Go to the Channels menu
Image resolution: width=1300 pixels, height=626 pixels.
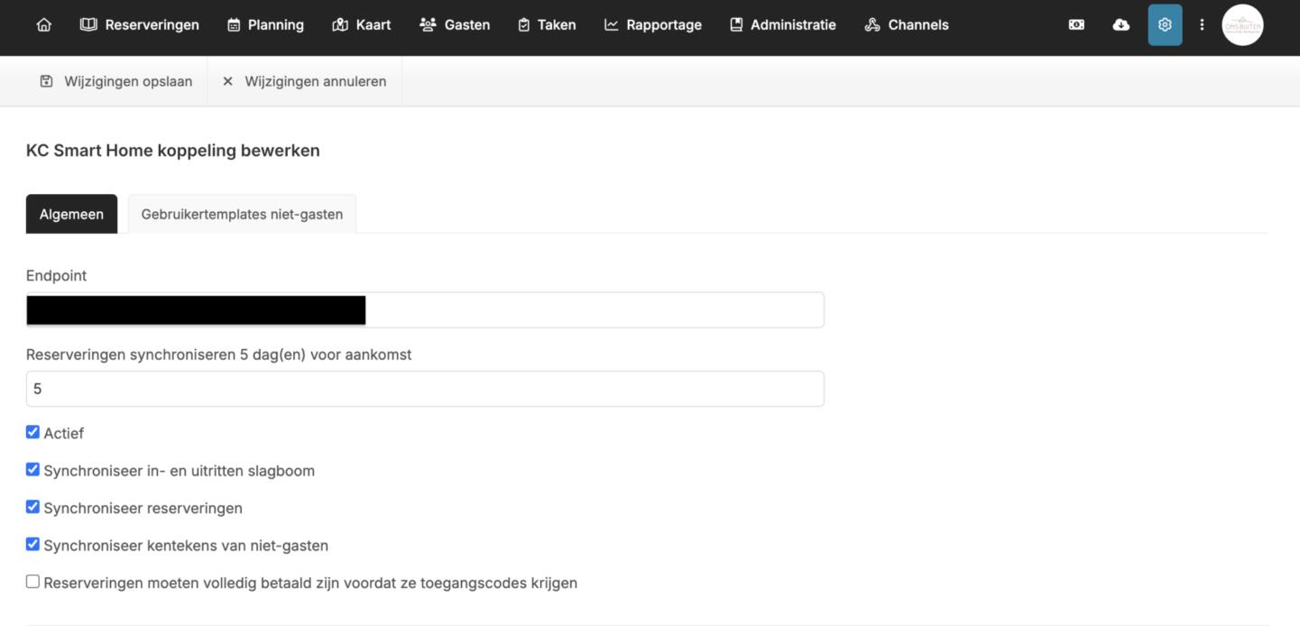pyautogui.click(x=907, y=25)
